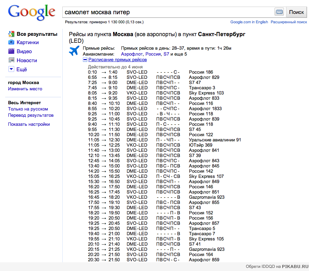Open the Аэрофлот airline link
The image size is (309, 271).
point(132,54)
